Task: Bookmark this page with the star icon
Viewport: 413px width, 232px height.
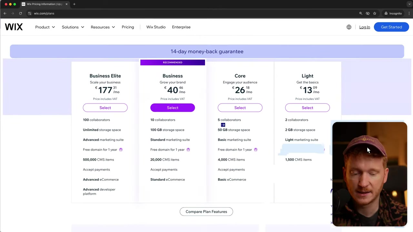Action: click(x=375, y=14)
